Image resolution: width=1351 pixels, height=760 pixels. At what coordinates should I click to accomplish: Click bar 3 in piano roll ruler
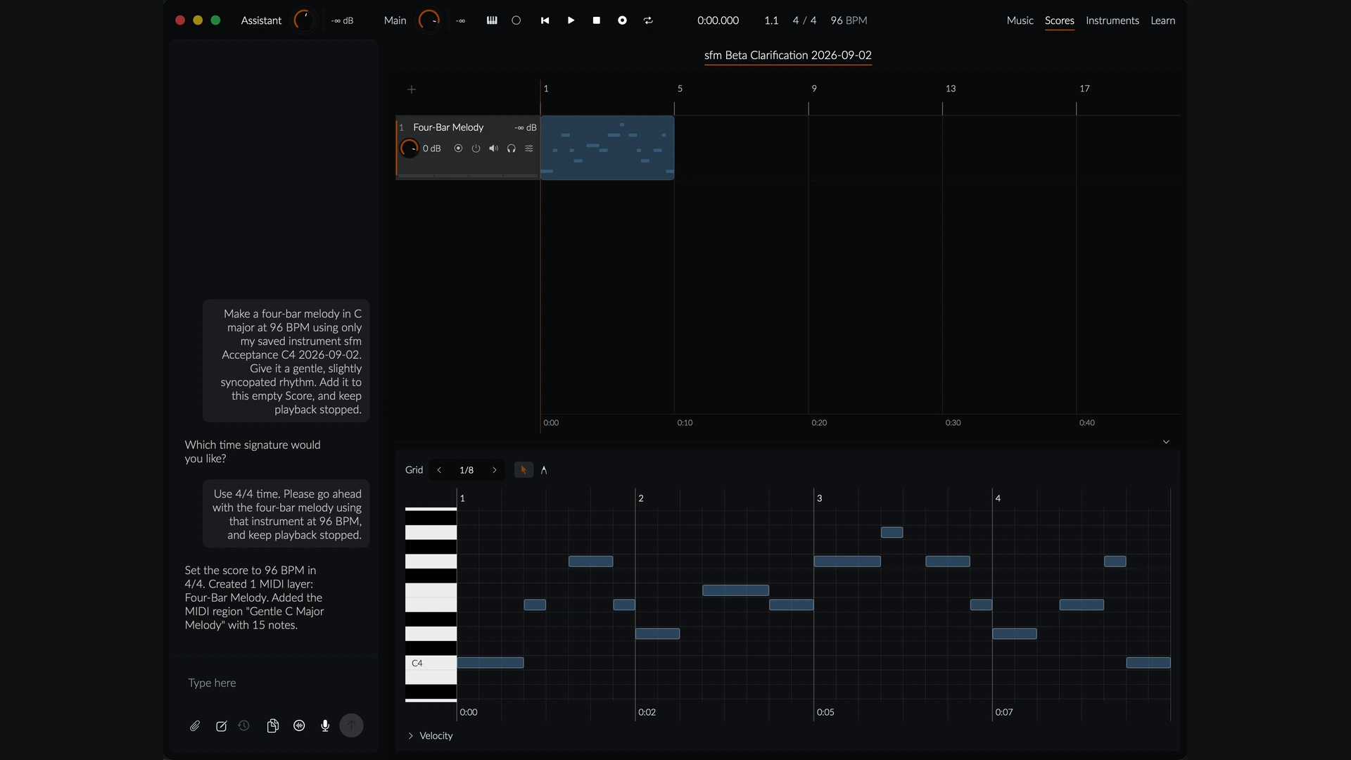point(819,498)
